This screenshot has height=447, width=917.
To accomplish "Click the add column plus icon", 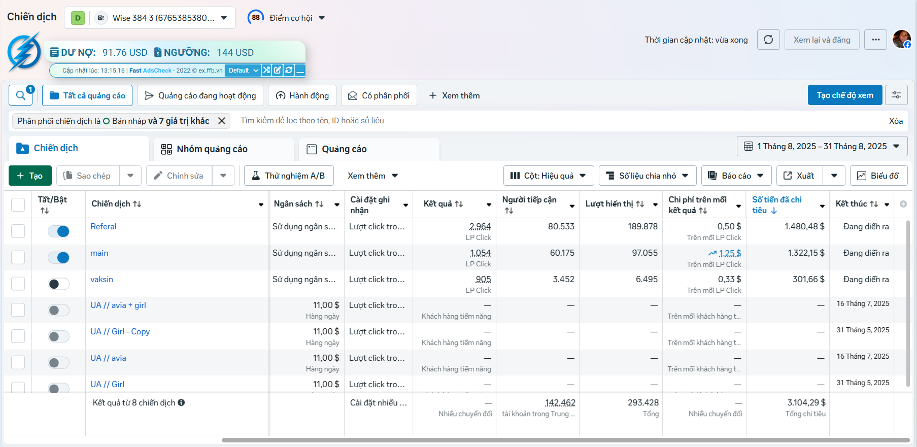I will coord(903,204).
